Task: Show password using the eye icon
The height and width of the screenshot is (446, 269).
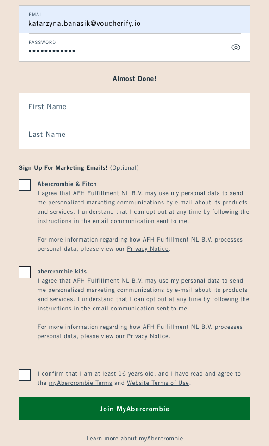Action: (x=236, y=48)
